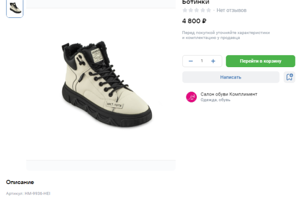This screenshot has width=299, height=199.
Task: Click the minus icon to decrease quantity
Action: [191, 61]
